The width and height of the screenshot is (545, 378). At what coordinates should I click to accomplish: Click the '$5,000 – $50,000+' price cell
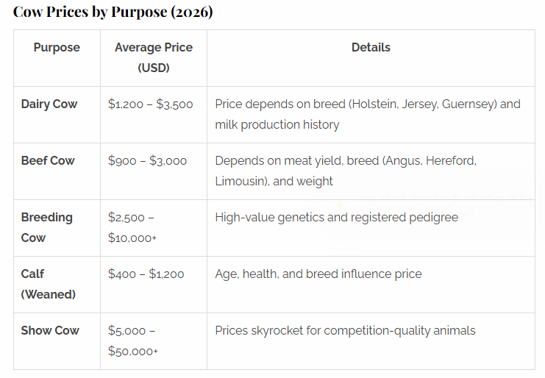(133, 340)
